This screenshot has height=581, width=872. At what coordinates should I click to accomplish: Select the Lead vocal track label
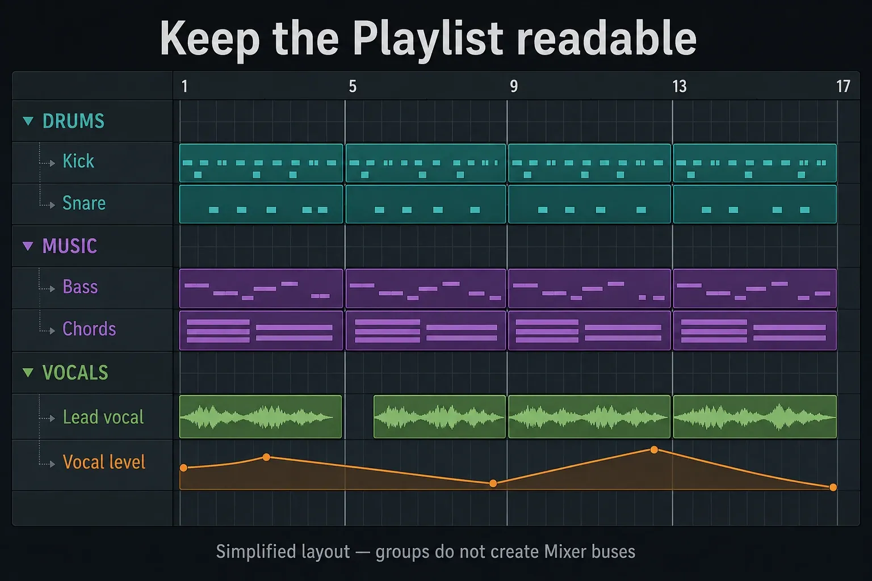point(103,417)
